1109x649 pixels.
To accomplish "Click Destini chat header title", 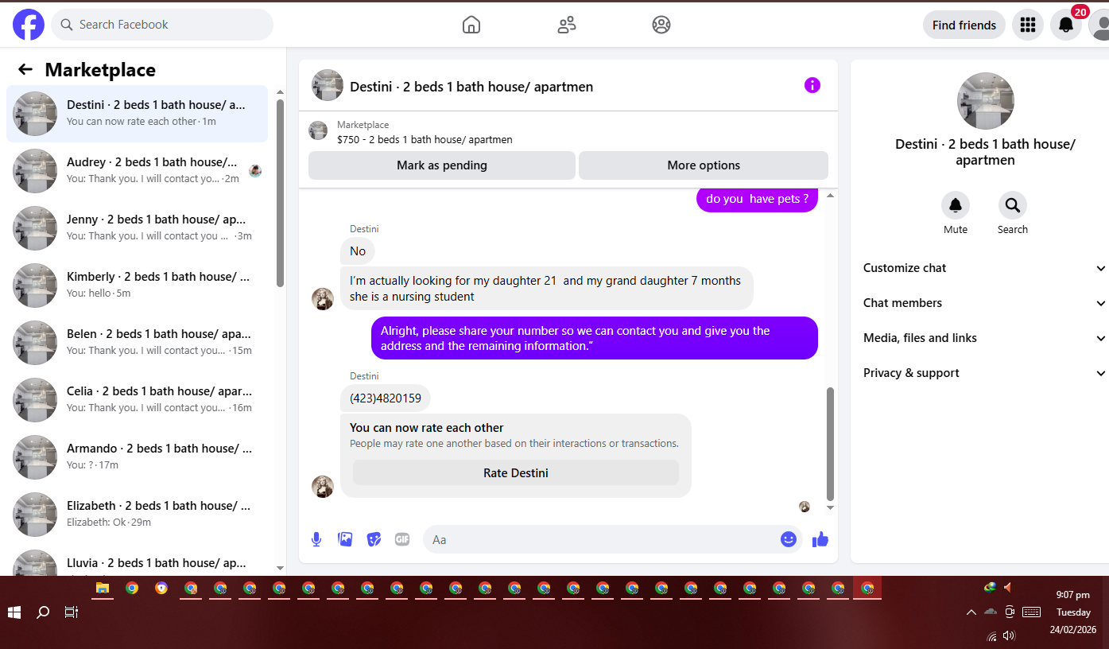I will (471, 87).
